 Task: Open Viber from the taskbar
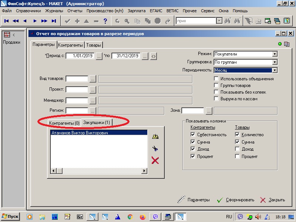point(155,216)
